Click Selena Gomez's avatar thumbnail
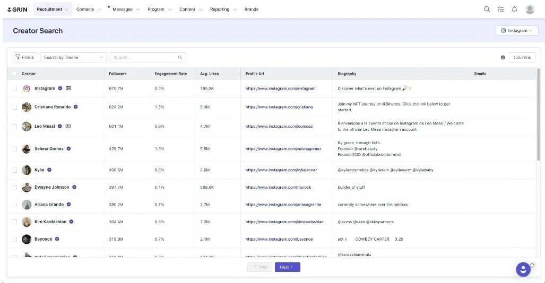 pyautogui.click(x=27, y=148)
